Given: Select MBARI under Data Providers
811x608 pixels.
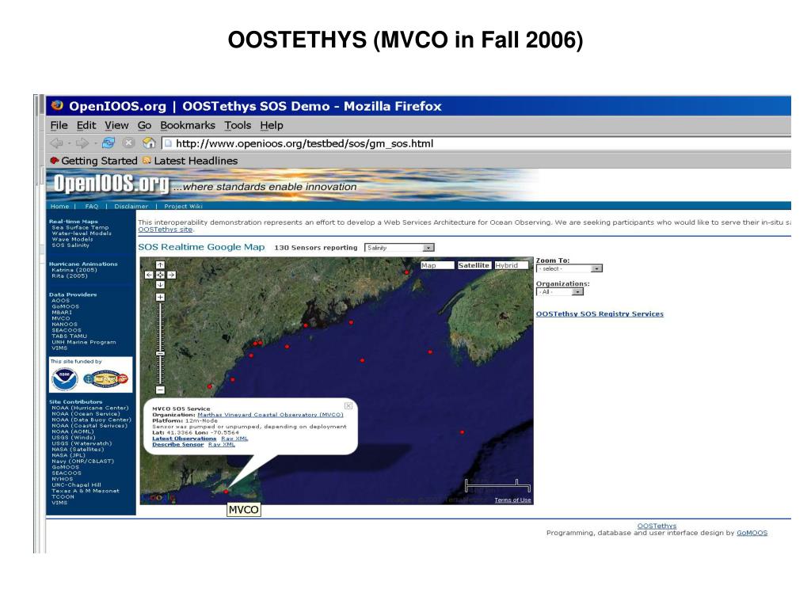Looking at the screenshot, I should [62, 312].
